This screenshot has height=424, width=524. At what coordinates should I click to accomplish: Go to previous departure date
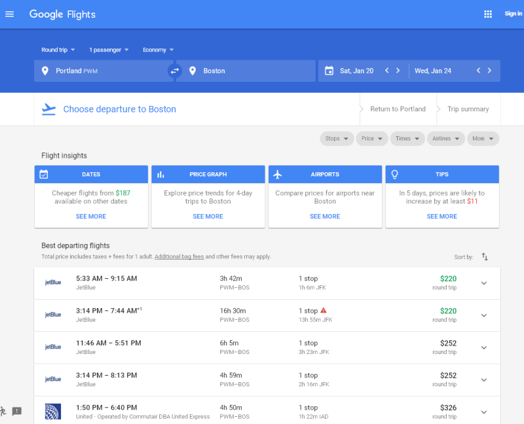pyautogui.click(x=387, y=71)
